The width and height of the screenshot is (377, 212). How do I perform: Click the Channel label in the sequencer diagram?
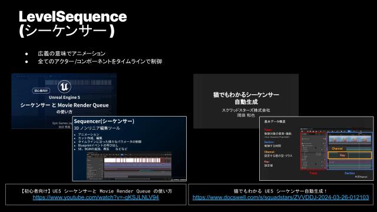pos(337,148)
